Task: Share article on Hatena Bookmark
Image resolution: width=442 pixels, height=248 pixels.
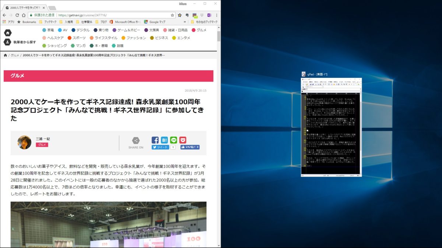Action: 164,140
